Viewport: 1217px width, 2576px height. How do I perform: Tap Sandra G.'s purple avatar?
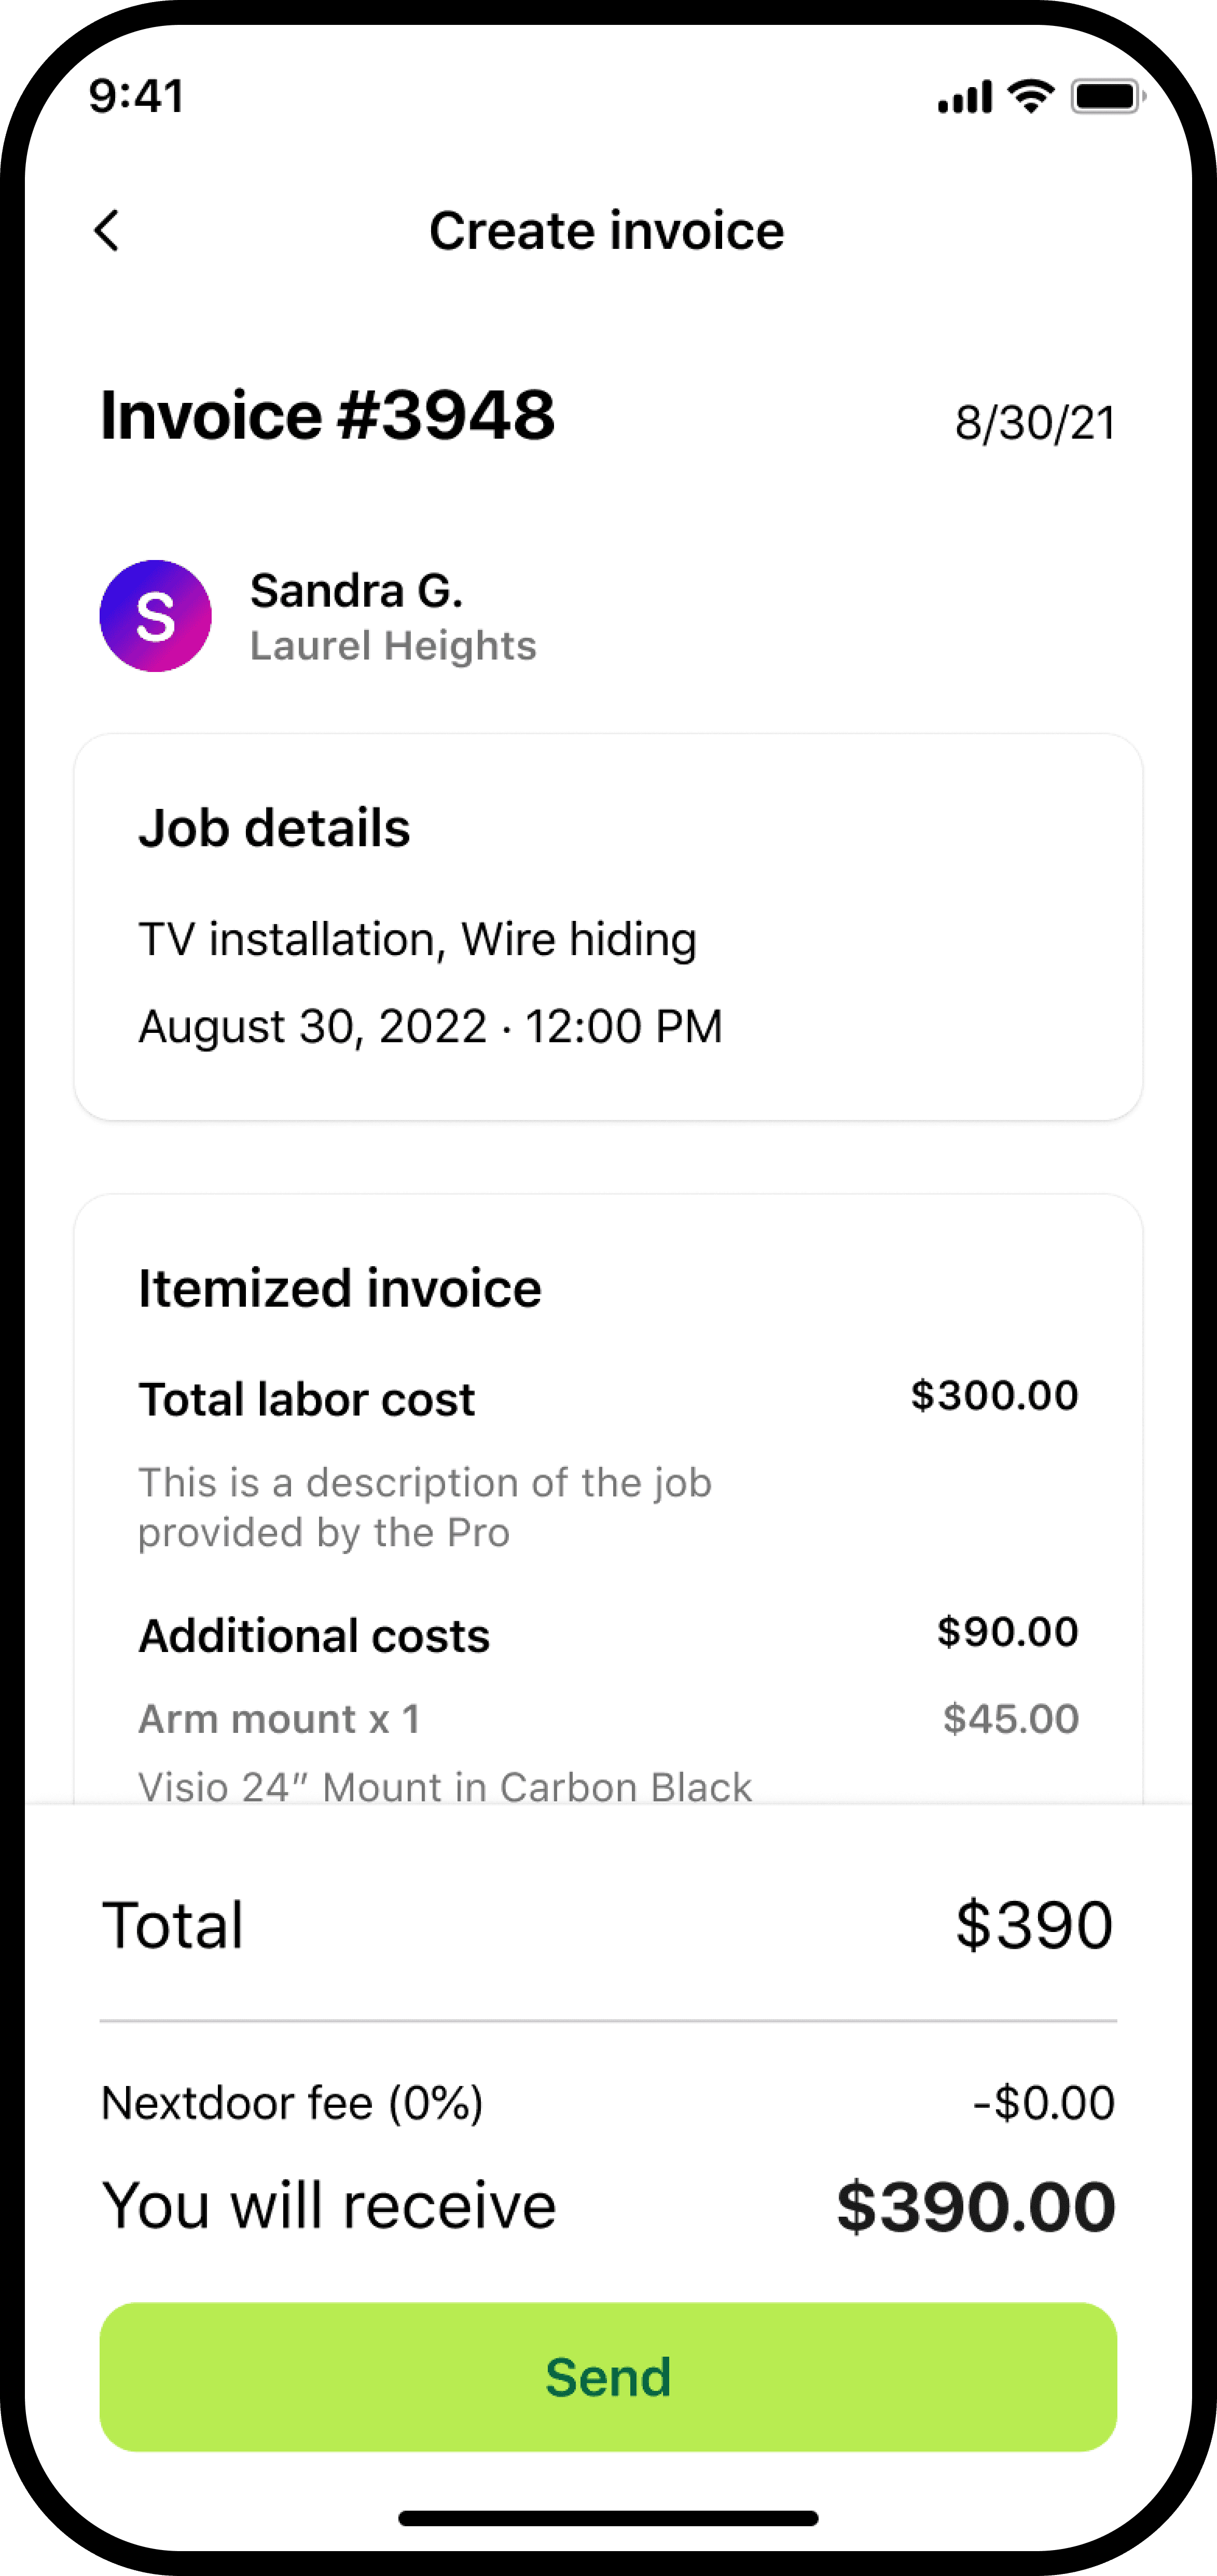click(155, 616)
